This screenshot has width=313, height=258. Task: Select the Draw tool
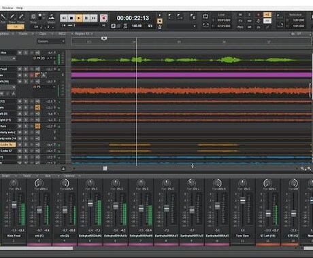click(12, 17)
